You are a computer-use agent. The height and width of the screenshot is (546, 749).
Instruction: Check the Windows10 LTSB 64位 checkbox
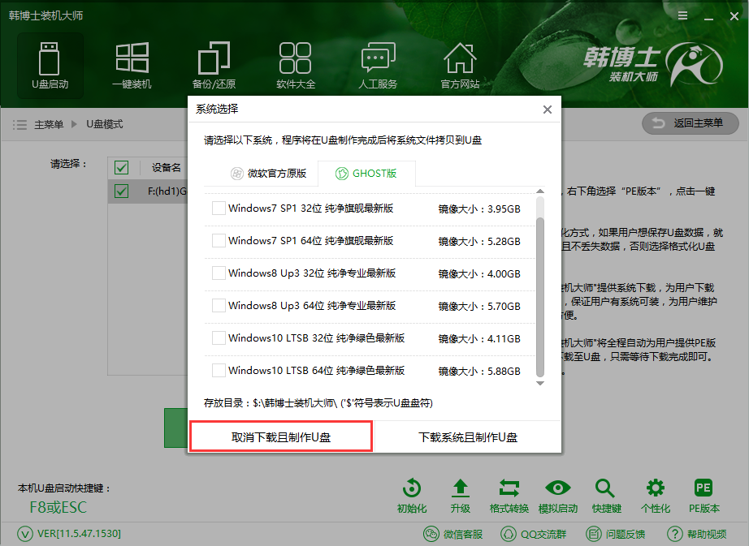(218, 370)
